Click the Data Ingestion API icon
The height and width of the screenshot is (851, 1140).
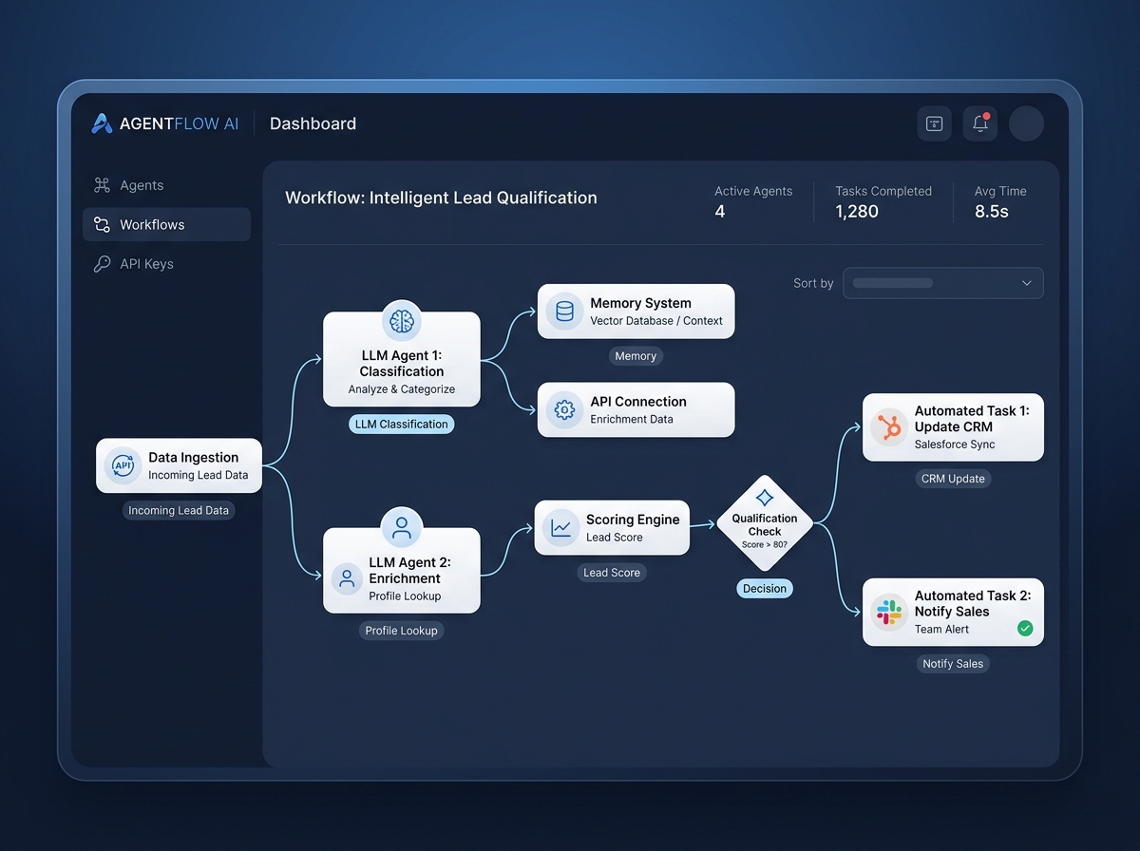(123, 465)
